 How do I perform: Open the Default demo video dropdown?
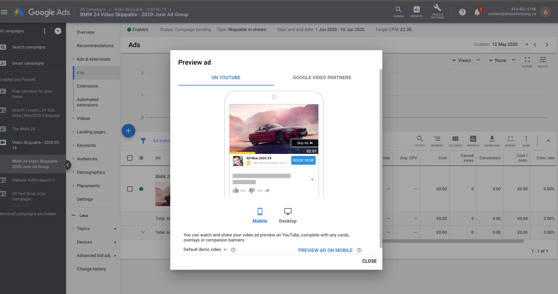(205, 250)
